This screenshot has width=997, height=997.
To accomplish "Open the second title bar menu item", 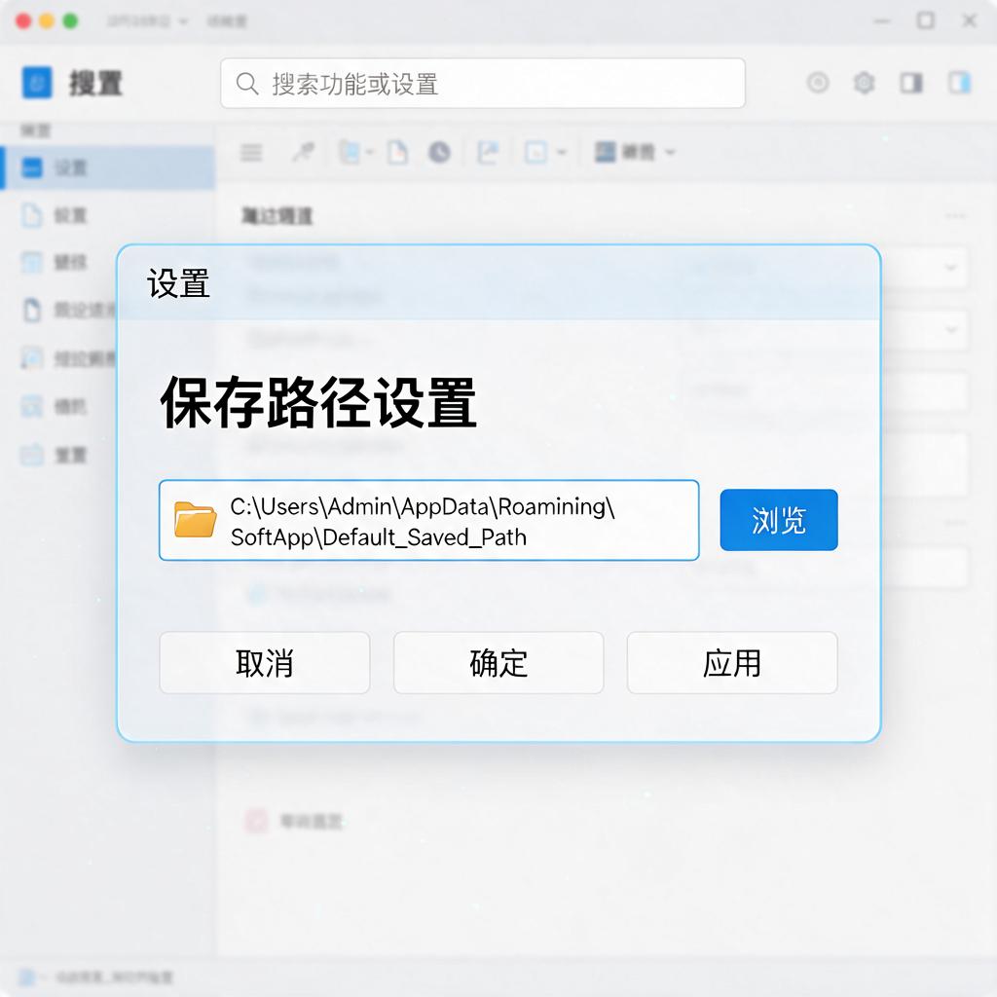I will click(226, 21).
